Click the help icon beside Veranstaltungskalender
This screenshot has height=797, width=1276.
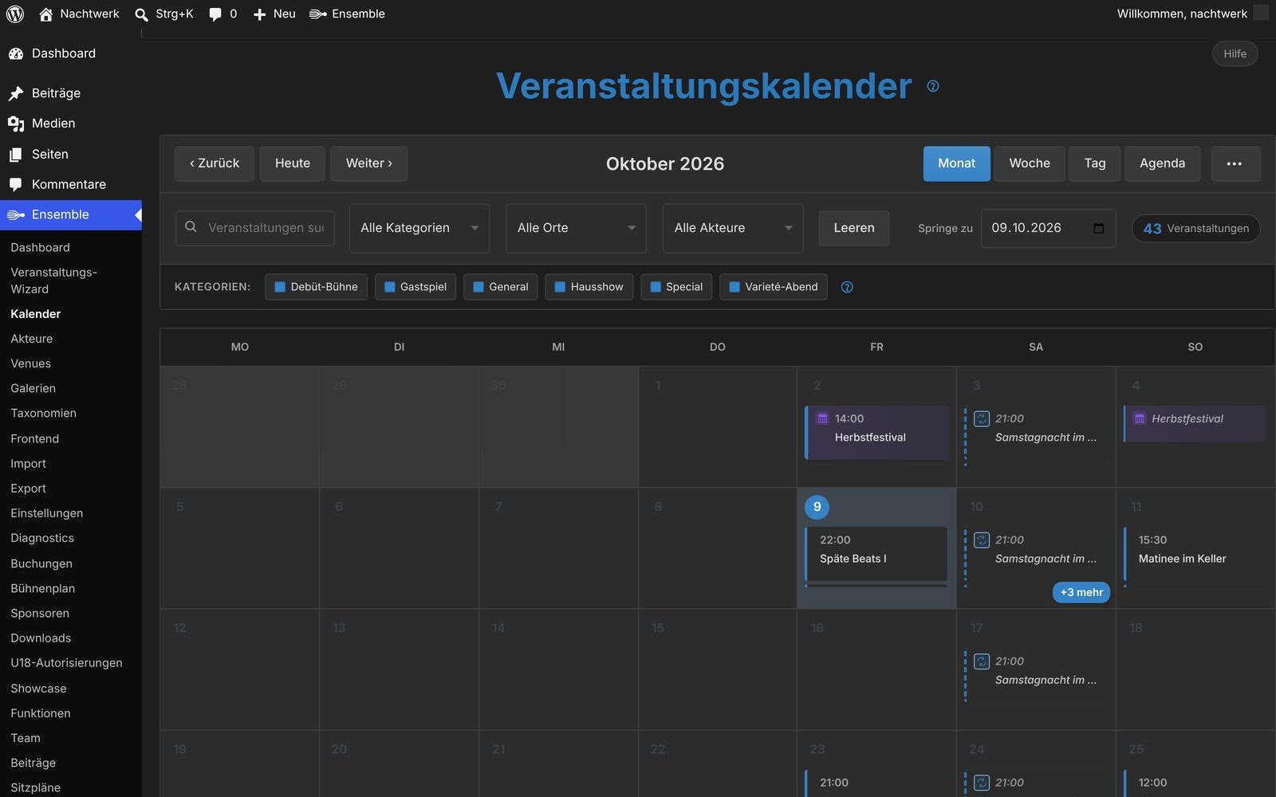[933, 86]
